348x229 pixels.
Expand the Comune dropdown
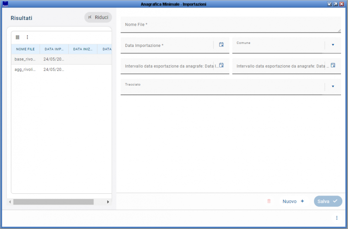click(x=333, y=45)
